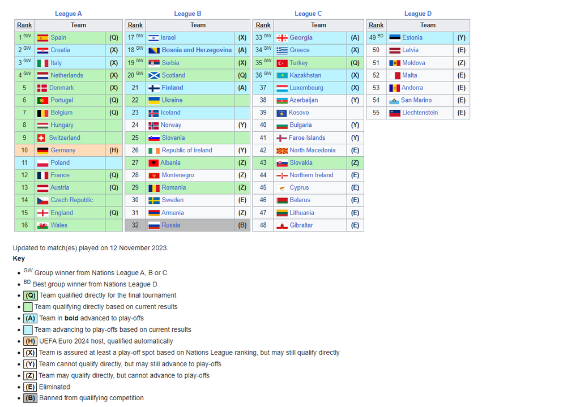Click the green (Q) key swatch

tap(31, 295)
